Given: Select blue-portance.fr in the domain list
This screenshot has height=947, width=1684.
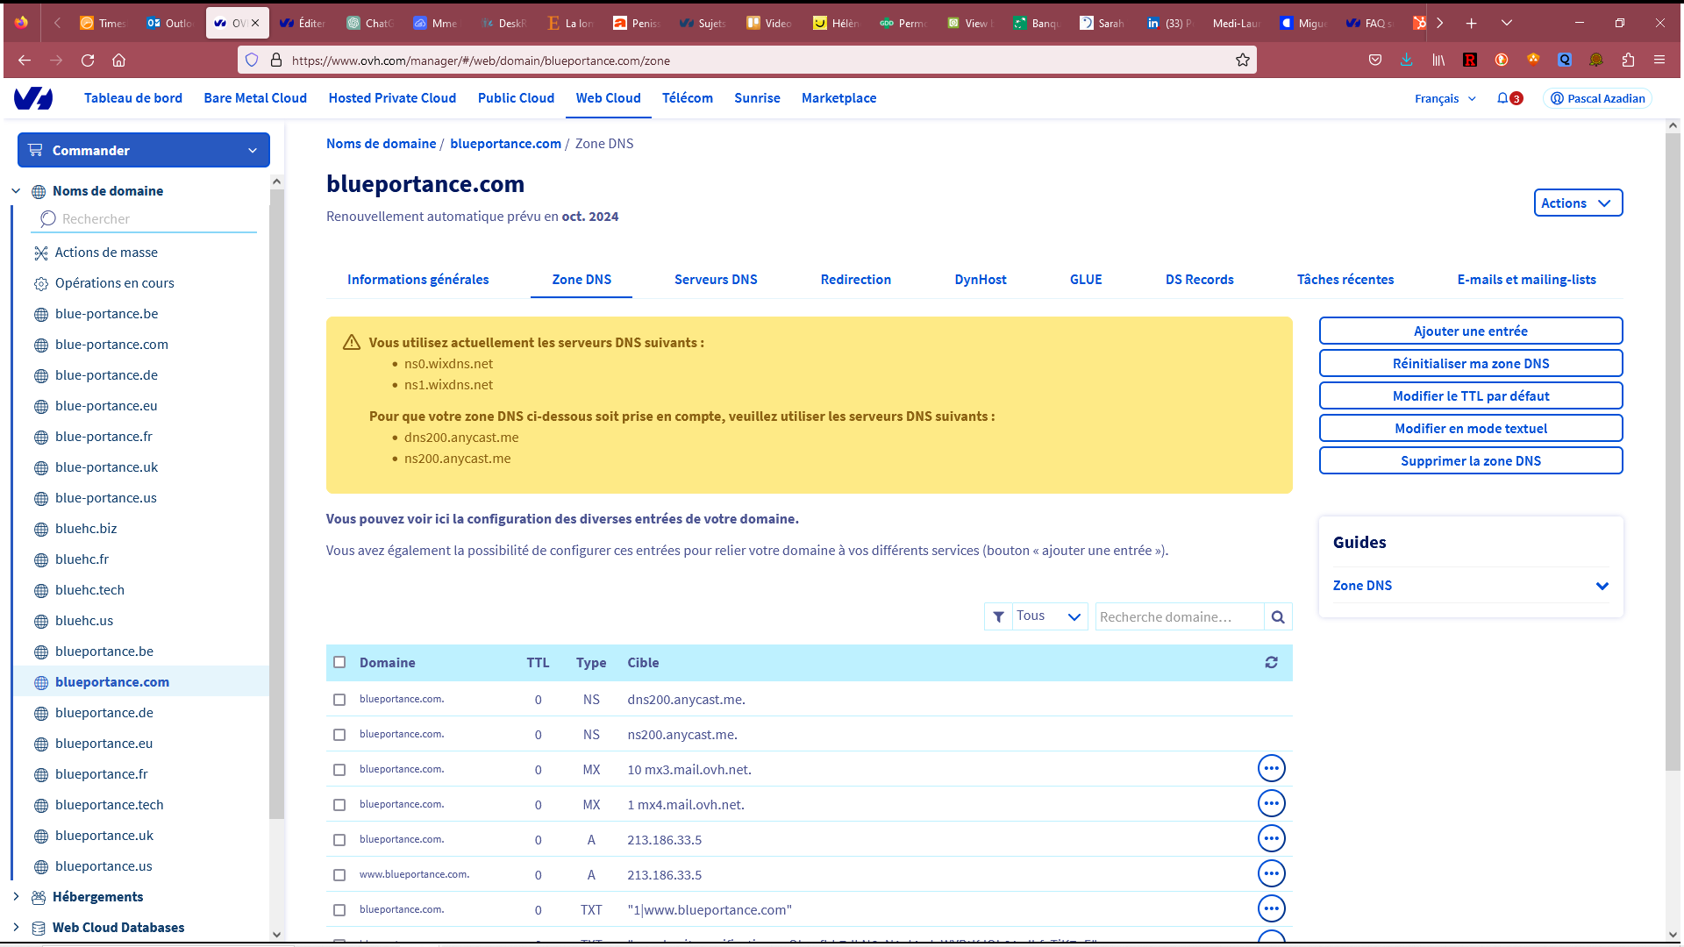Looking at the screenshot, I should (x=103, y=437).
